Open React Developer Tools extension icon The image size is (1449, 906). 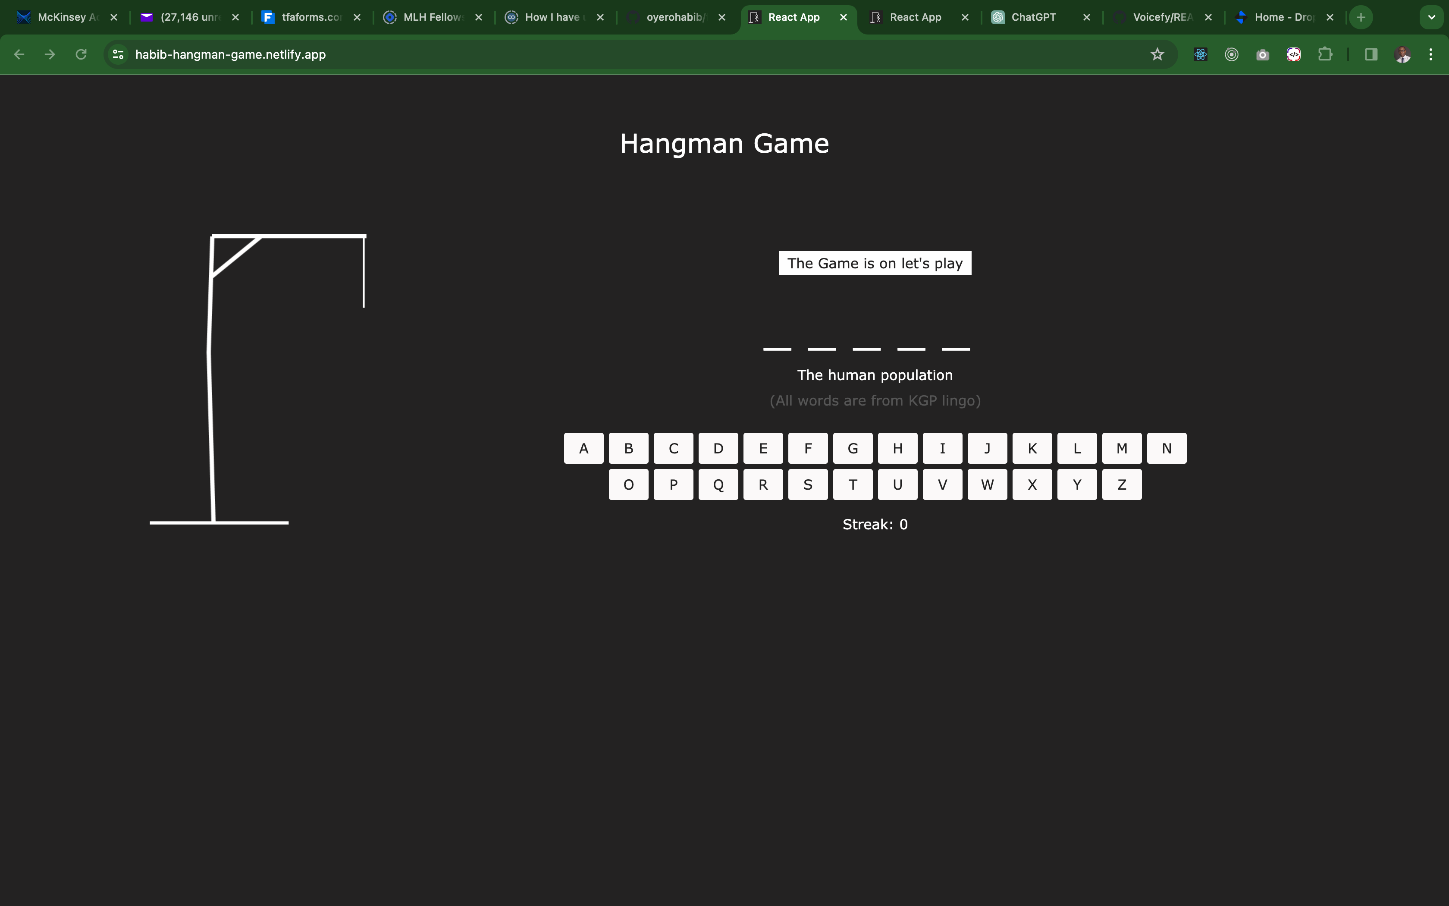tap(1200, 54)
